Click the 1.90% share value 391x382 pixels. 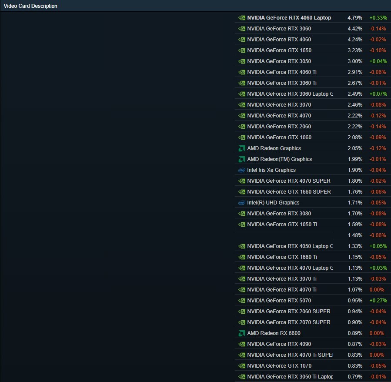pyautogui.click(x=355, y=170)
